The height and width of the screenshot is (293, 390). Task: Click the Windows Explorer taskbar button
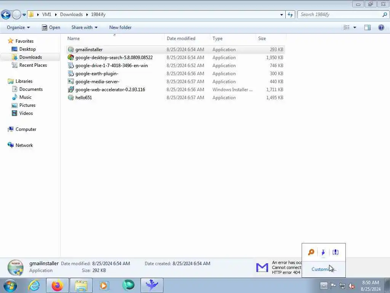81,285
